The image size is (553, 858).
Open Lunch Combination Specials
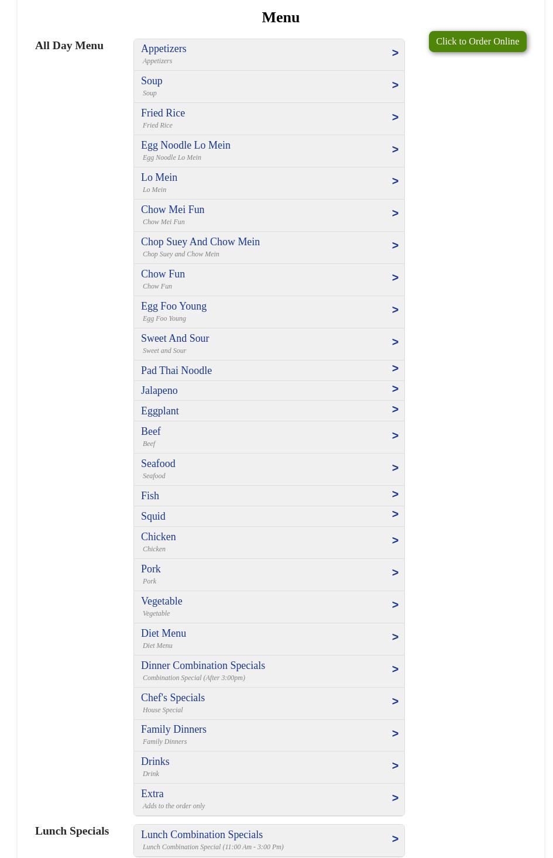pyautogui.click(x=202, y=835)
